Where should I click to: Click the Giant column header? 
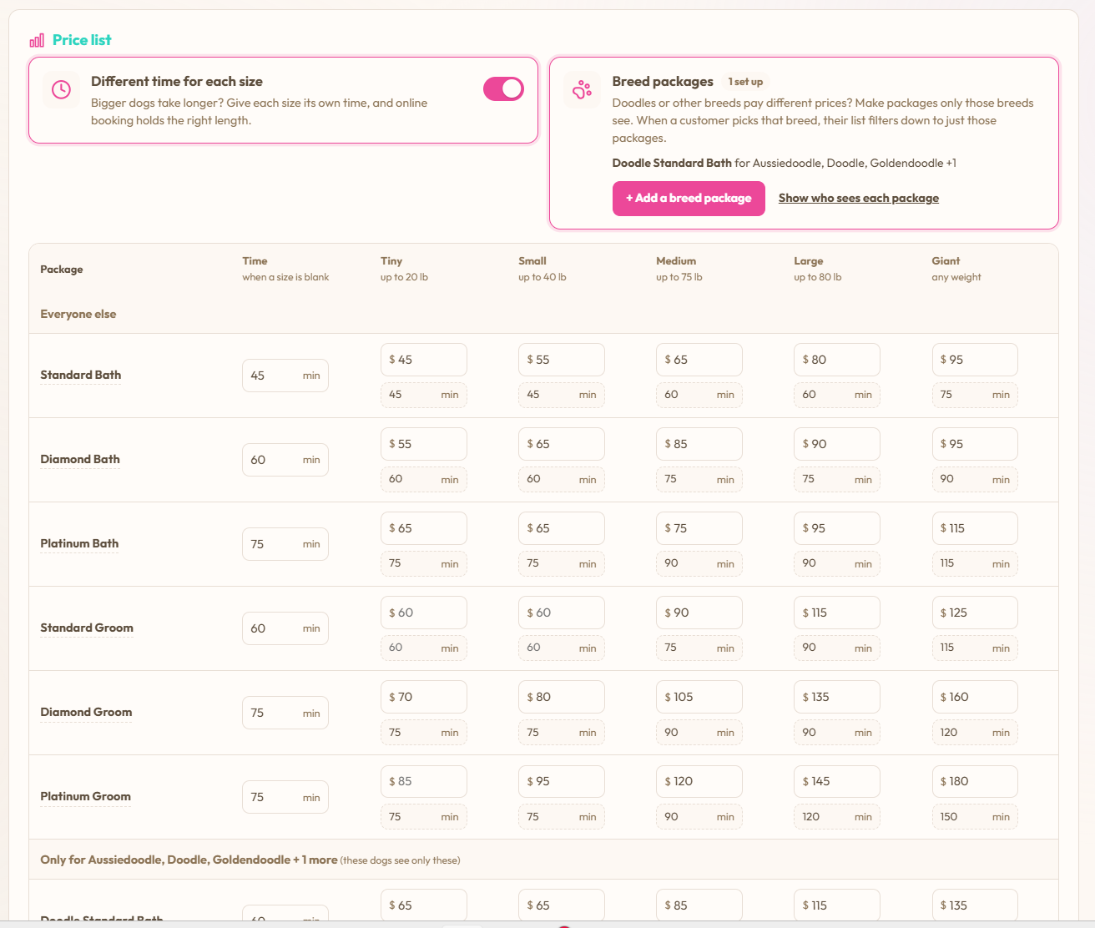pyautogui.click(x=956, y=268)
